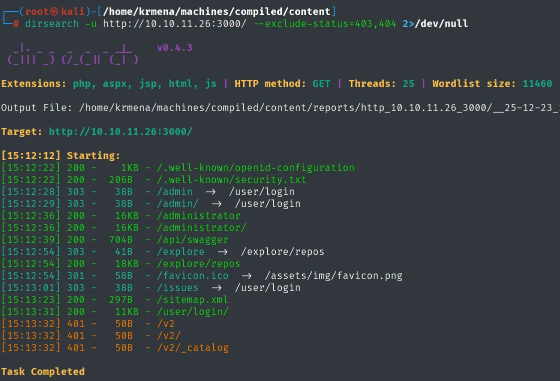
Task: Click the Output File path line
Action: click(280, 107)
